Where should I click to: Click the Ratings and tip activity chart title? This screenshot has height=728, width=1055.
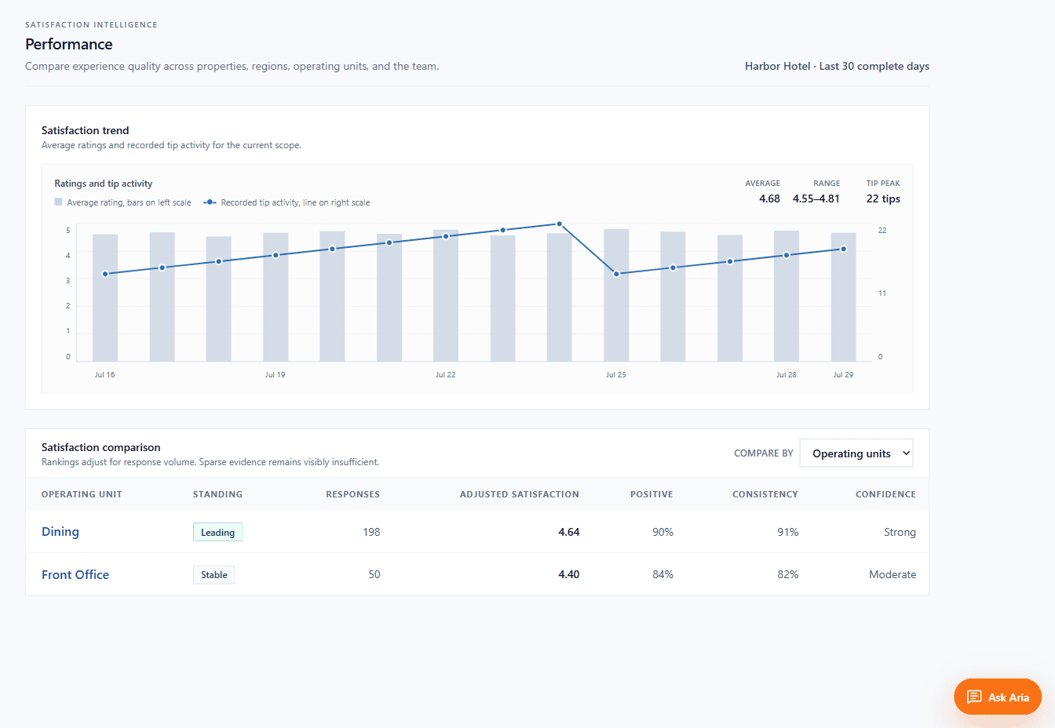[104, 184]
